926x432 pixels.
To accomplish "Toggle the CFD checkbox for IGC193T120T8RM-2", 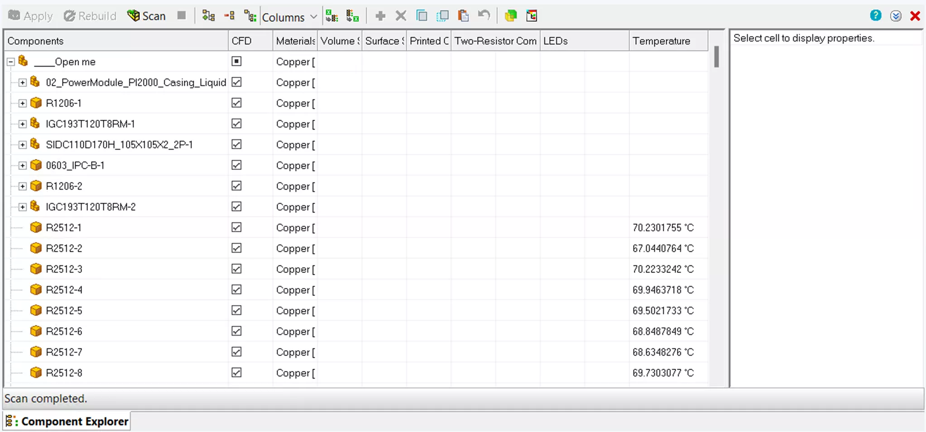I will click(x=236, y=207).
